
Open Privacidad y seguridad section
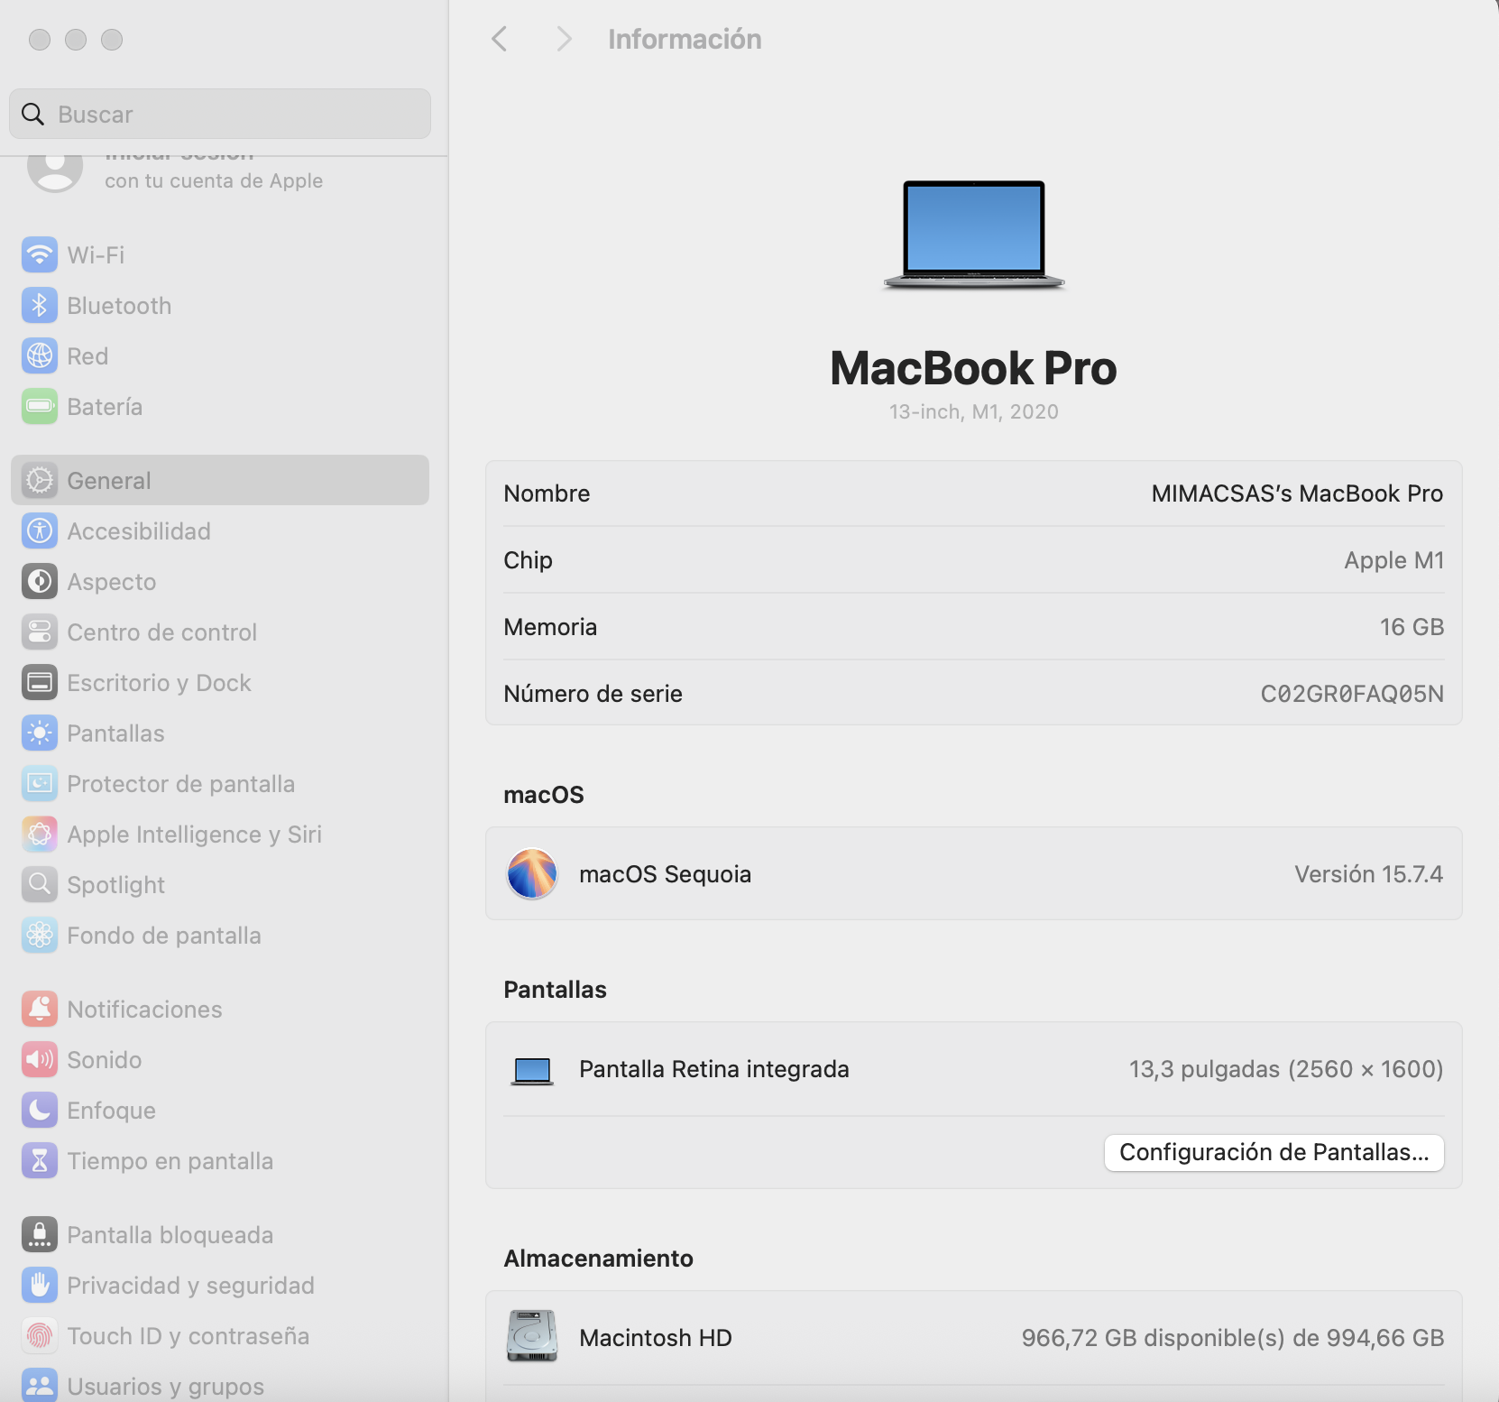point(190,1286)
